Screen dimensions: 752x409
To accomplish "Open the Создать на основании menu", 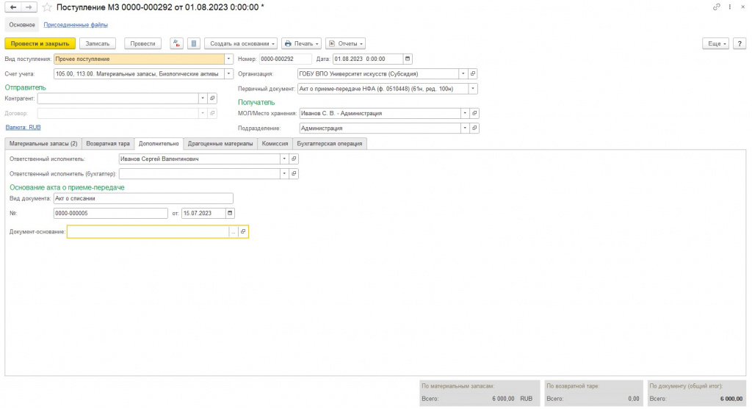I will (241, 43).
